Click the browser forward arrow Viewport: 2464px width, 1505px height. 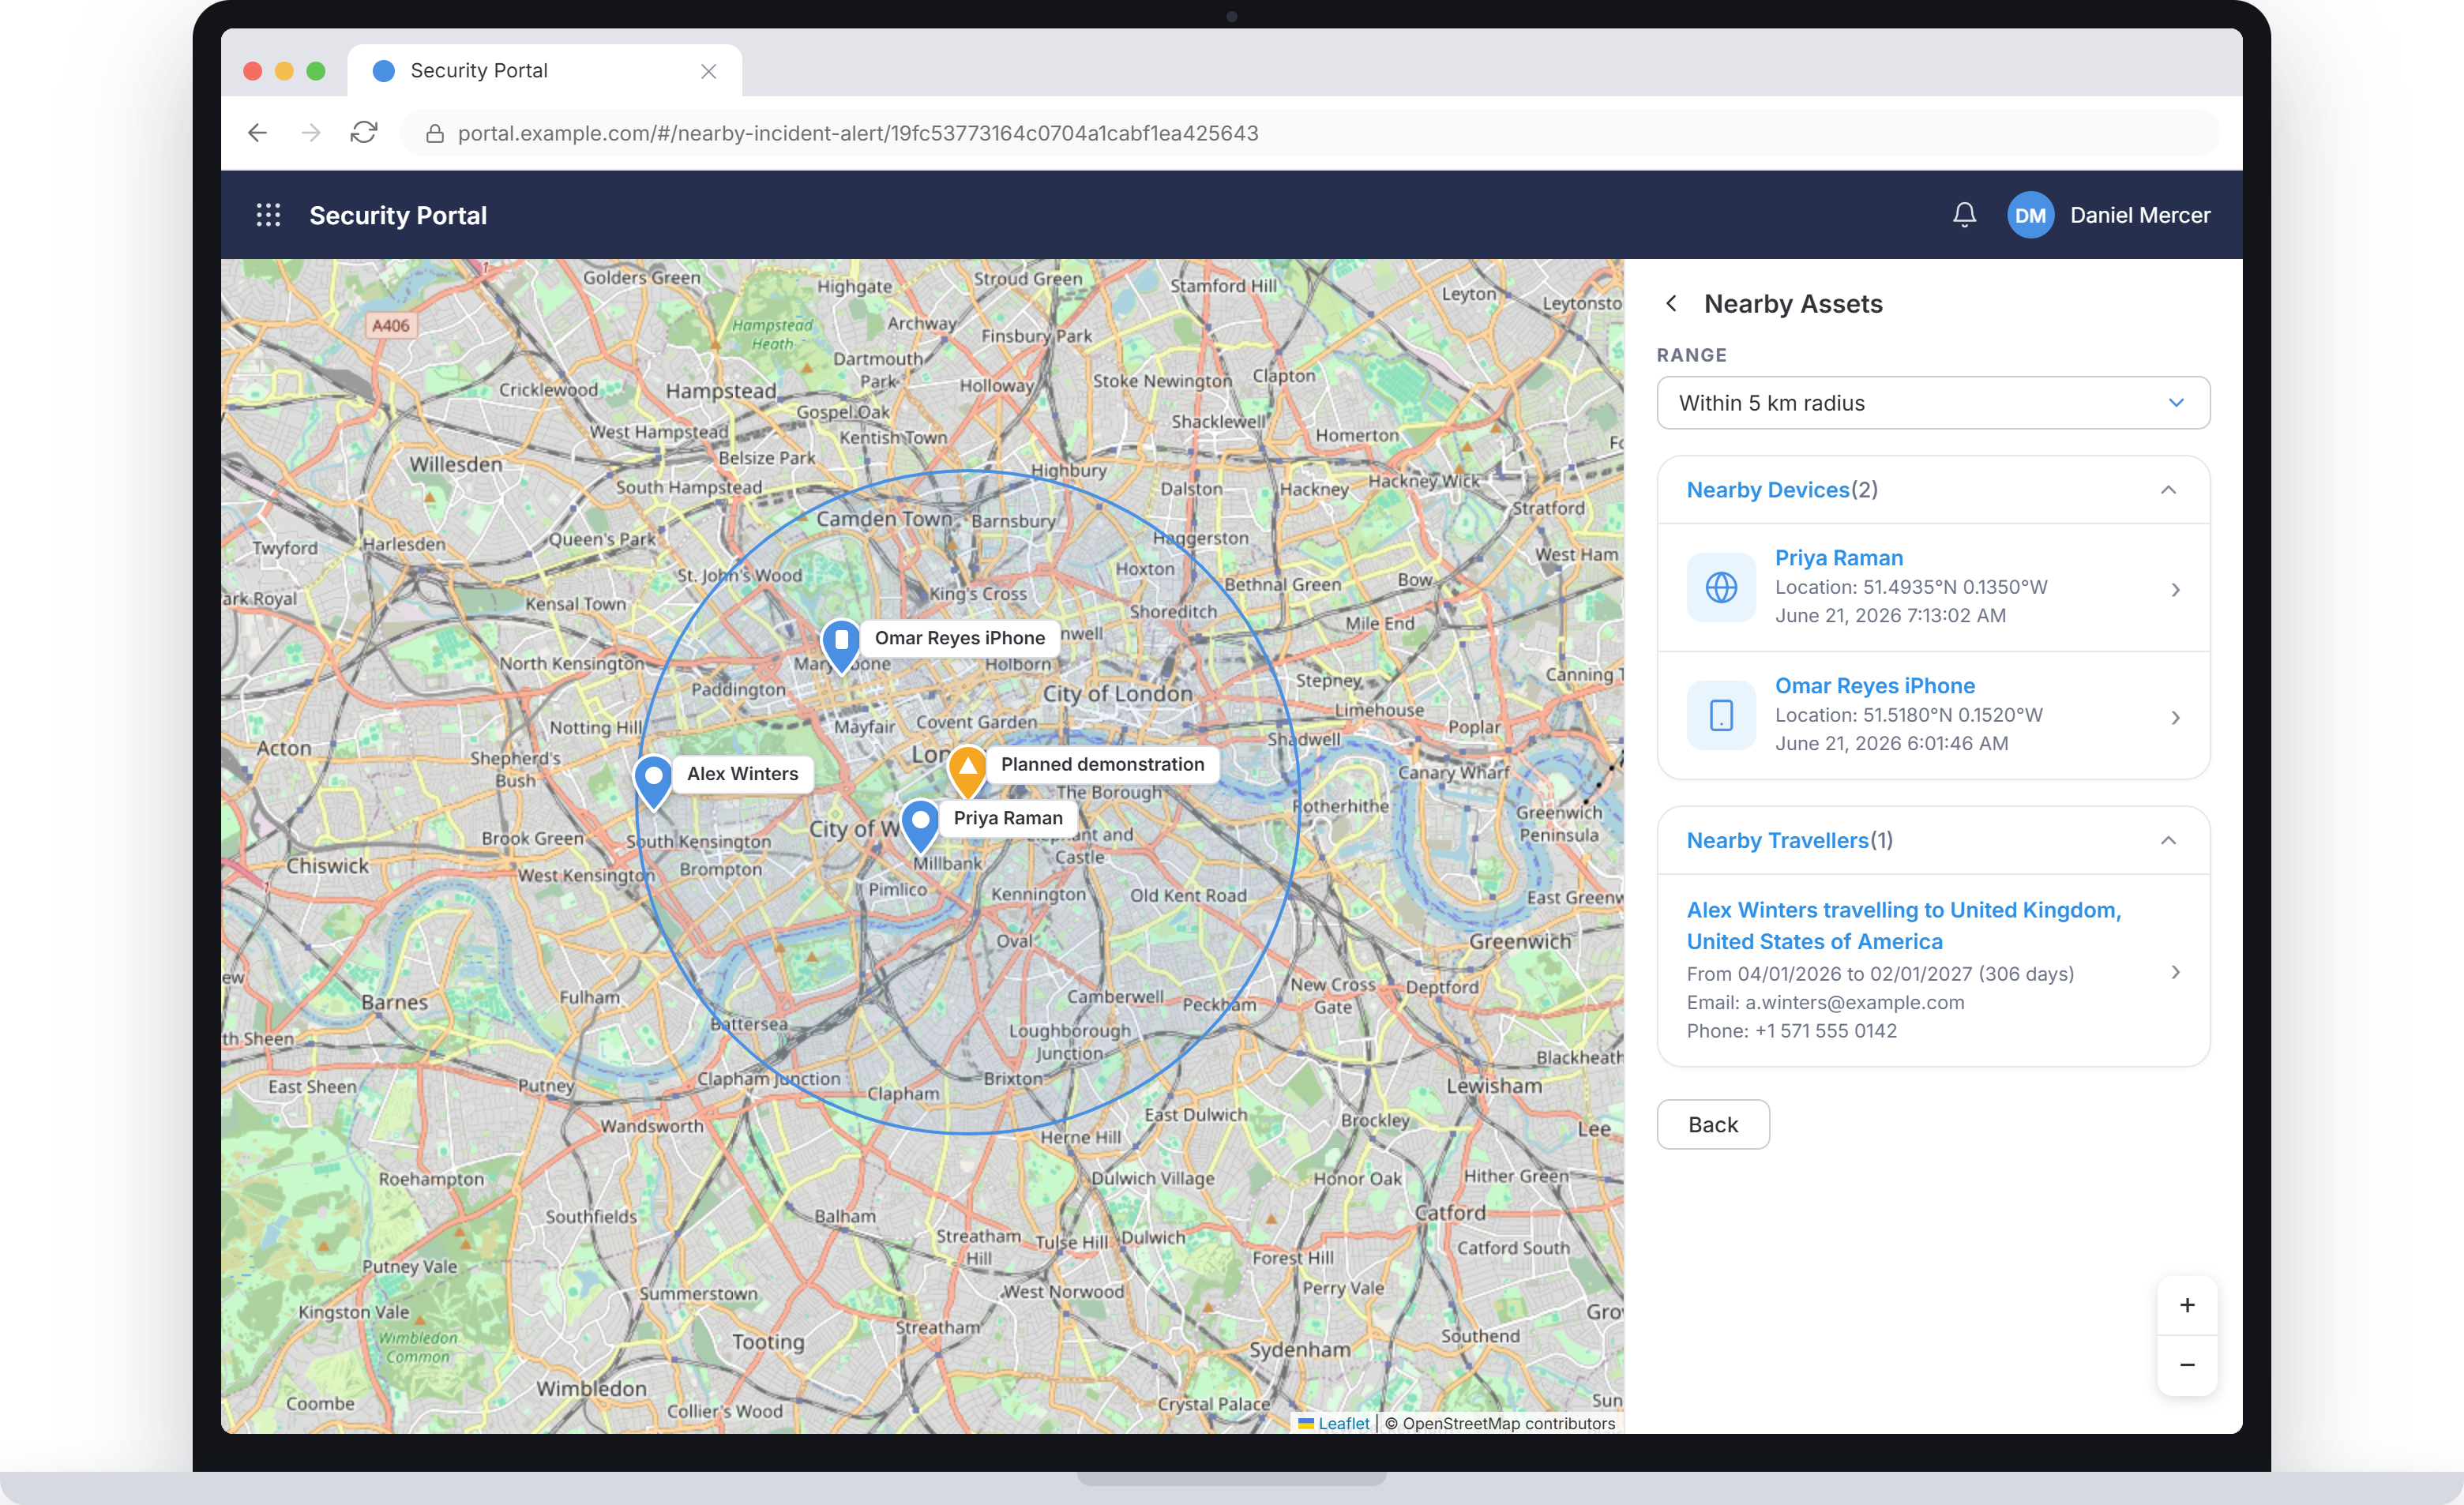click(x=311, y=133)
